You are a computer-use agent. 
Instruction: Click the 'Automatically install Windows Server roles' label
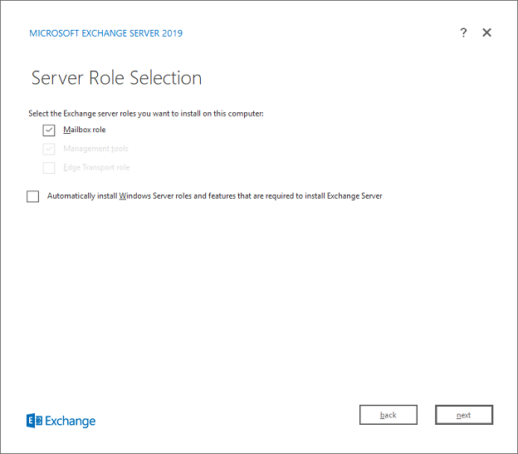[x=214, y=196]
